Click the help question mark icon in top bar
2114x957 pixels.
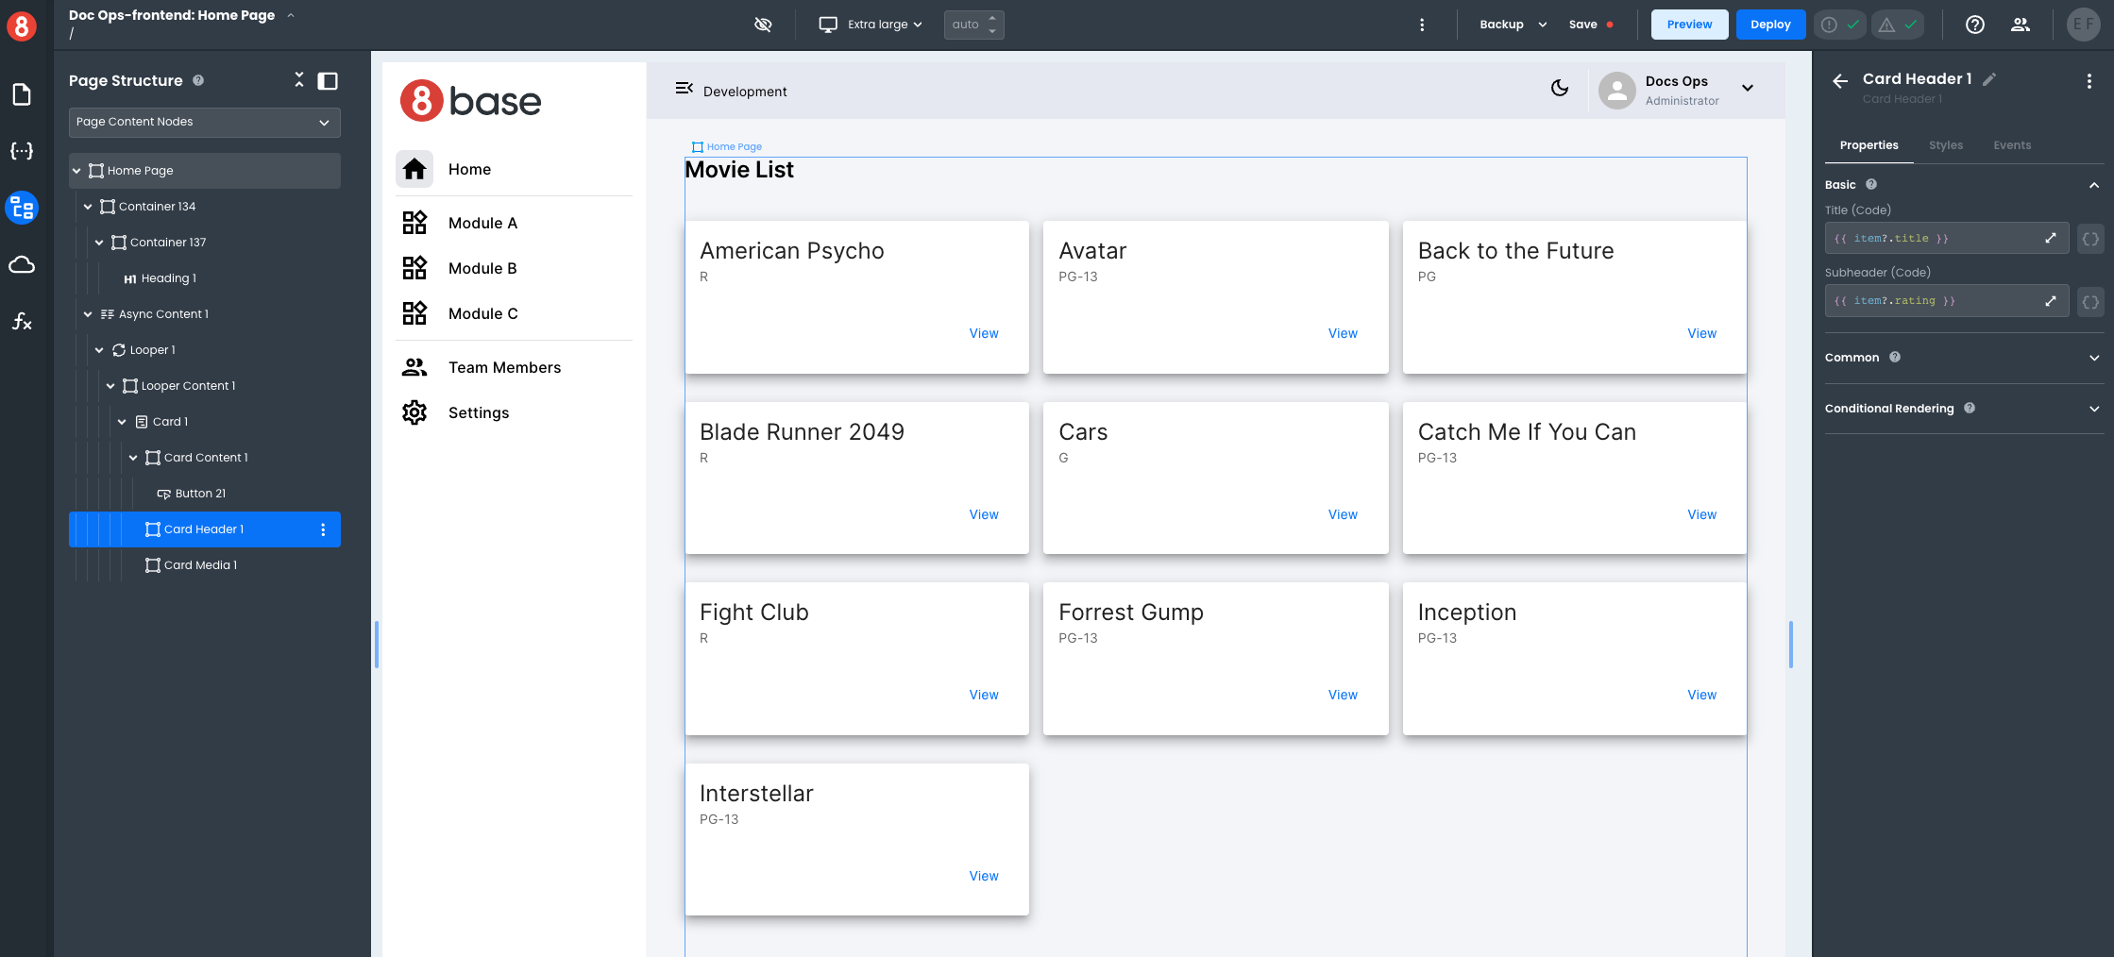pyautogui.click(x=1974, y=25)
